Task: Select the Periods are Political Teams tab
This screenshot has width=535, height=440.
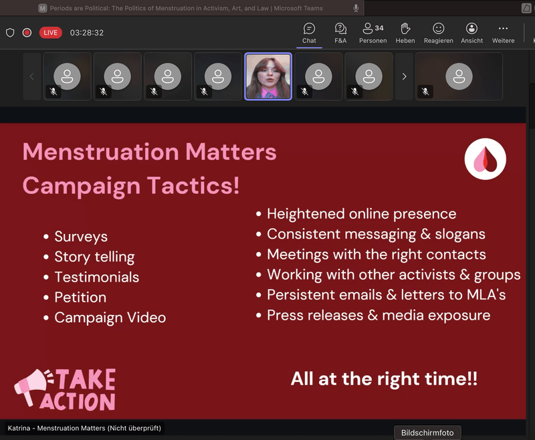Action: (181, 8)
